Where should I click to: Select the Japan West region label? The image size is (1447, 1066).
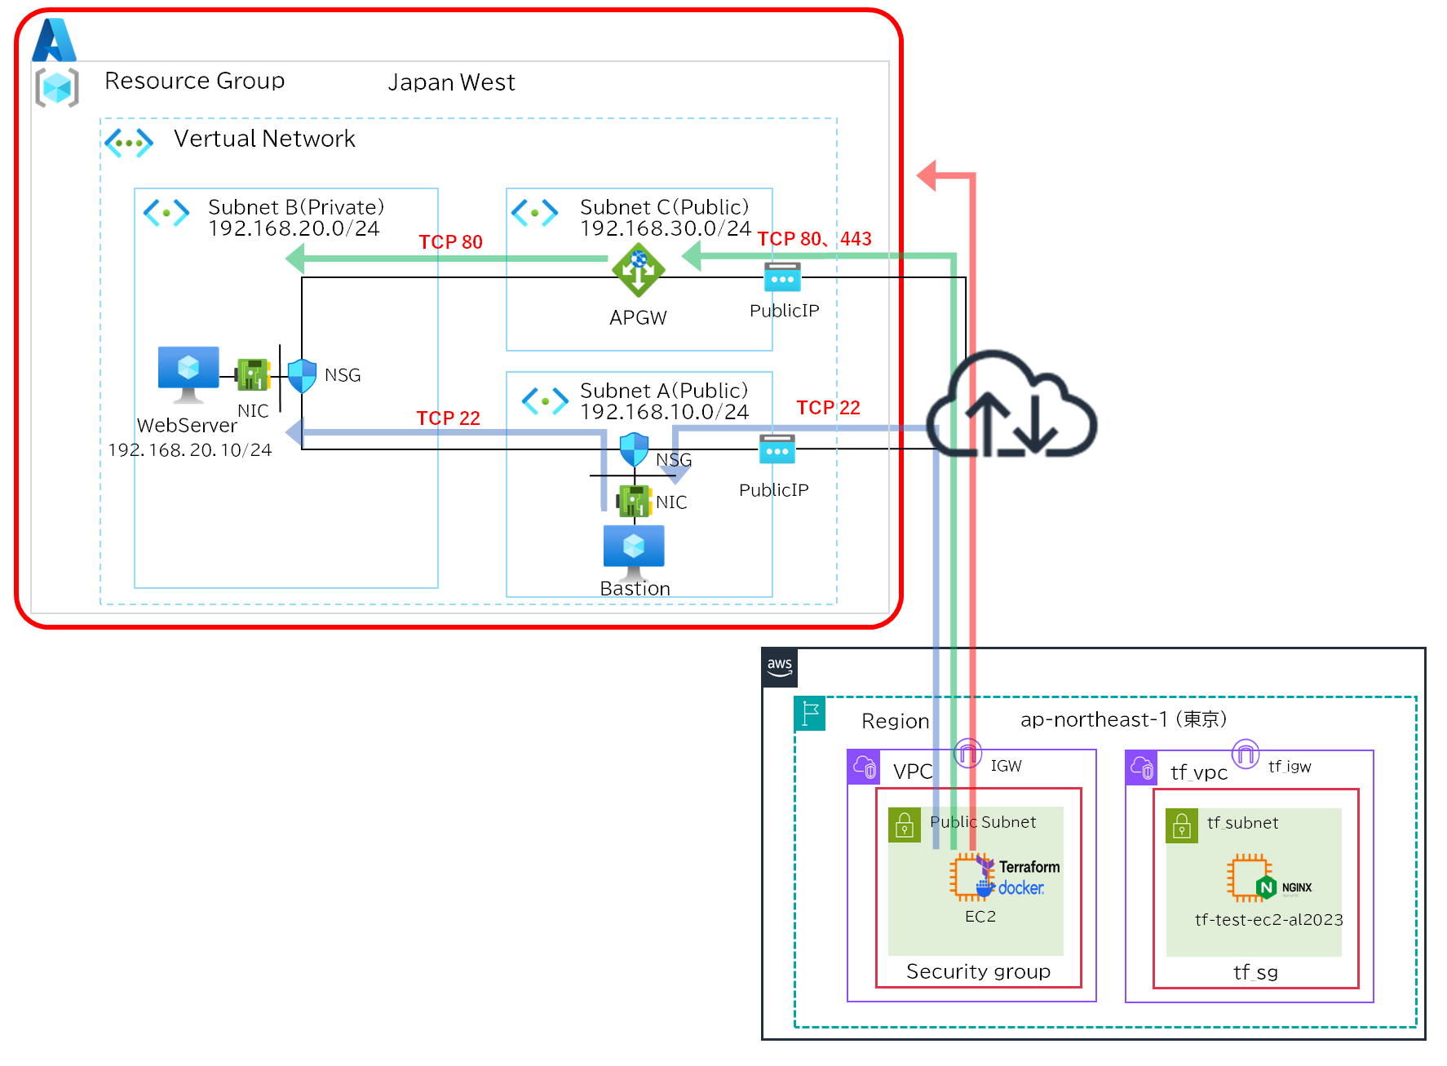[x=451, y=82]
